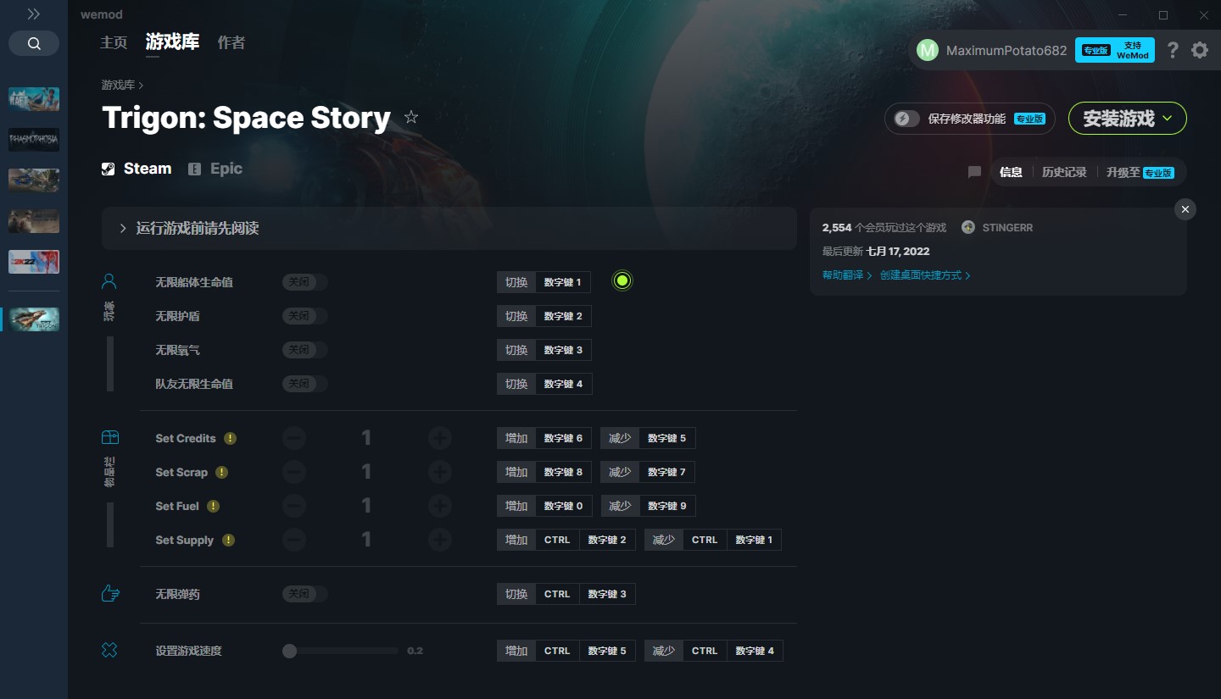Click 数字键 0 increase hotkey for Set Fuel
This screenshot has width=1221, height=699.
point(563,506)
